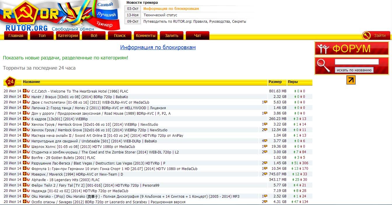Screen dimensions: 392x205
Task: Open magnet link for C.C.Catch FLAC row
Action: click(x=29, y=91)
